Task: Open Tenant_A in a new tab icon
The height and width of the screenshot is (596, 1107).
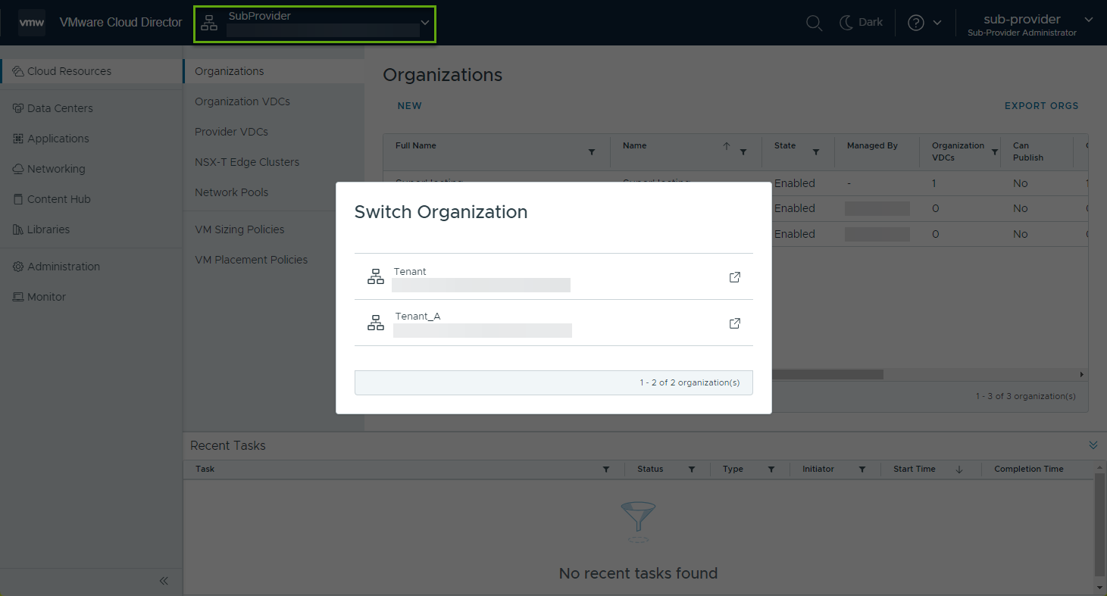Action: coord(734,323)
